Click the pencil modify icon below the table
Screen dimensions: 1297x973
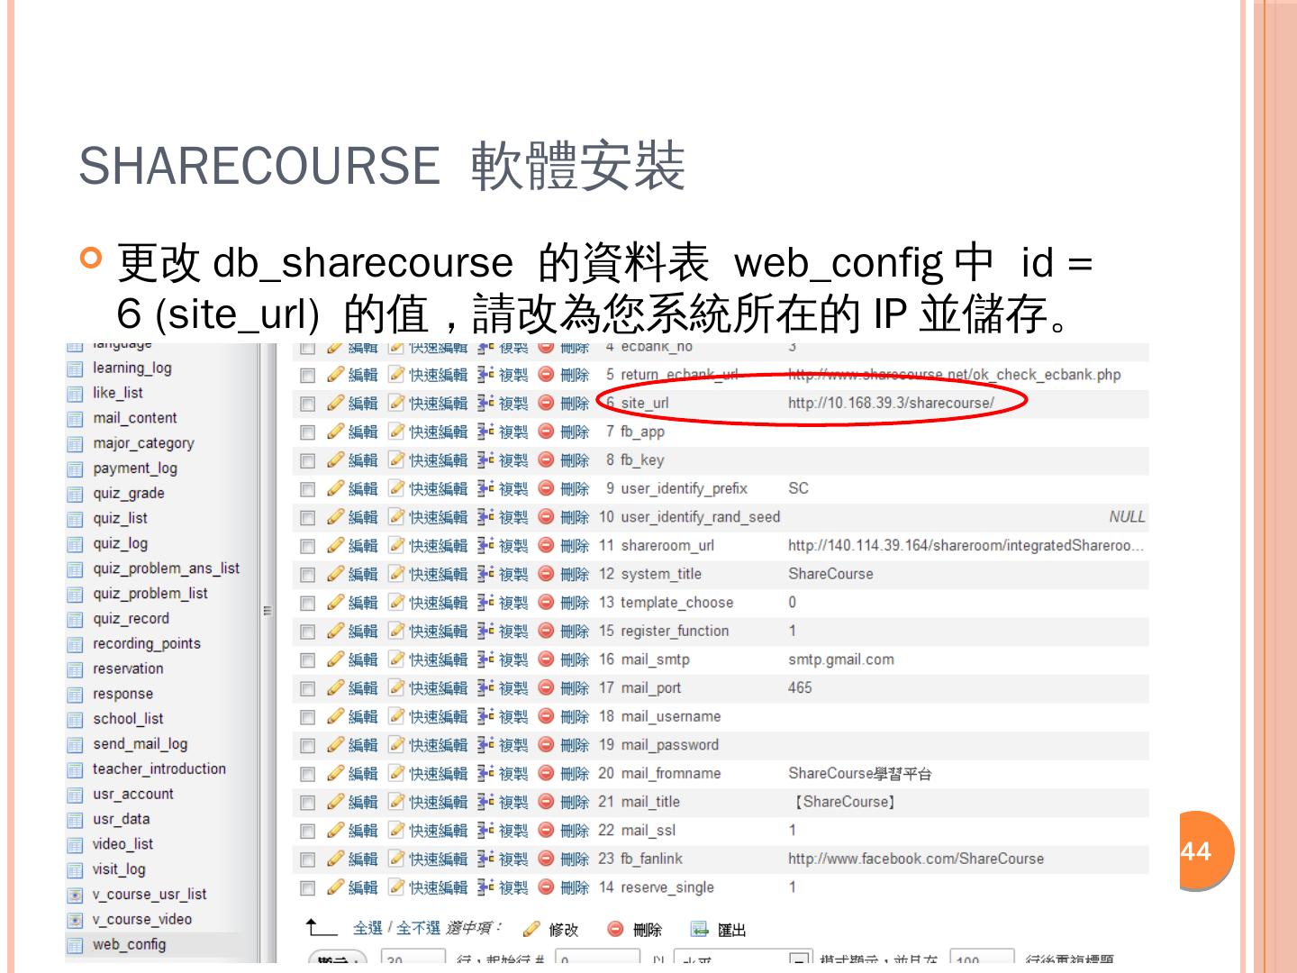point(531,929)
